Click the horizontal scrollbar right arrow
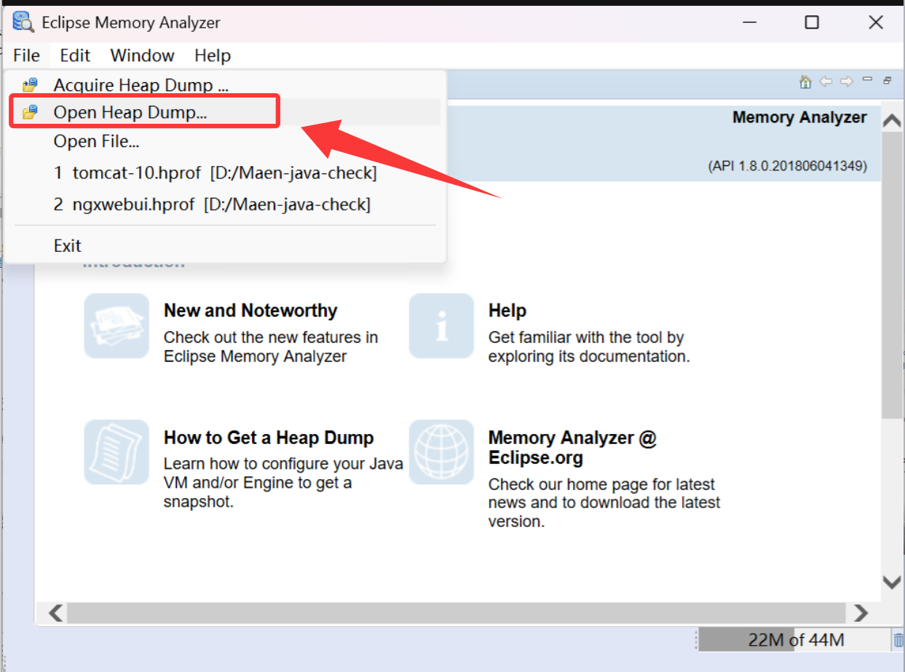The width and height of the screenshot is (905, 672). pos(861,612)
